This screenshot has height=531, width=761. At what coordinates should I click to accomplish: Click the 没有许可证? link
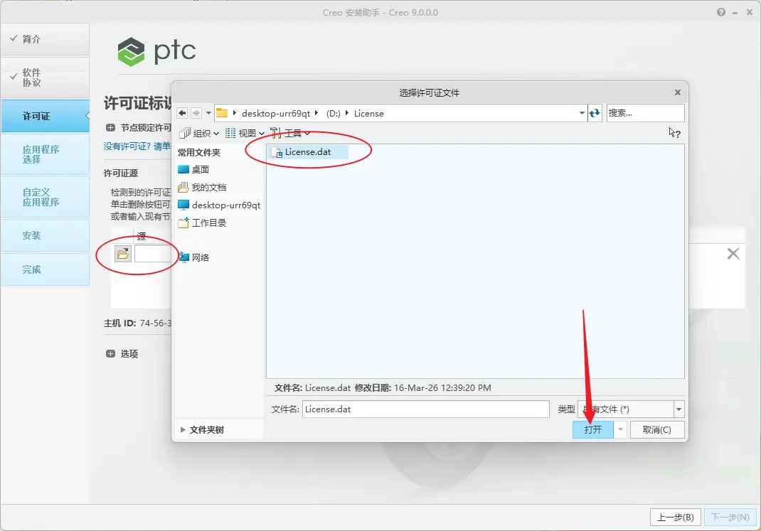coord(137,146)
